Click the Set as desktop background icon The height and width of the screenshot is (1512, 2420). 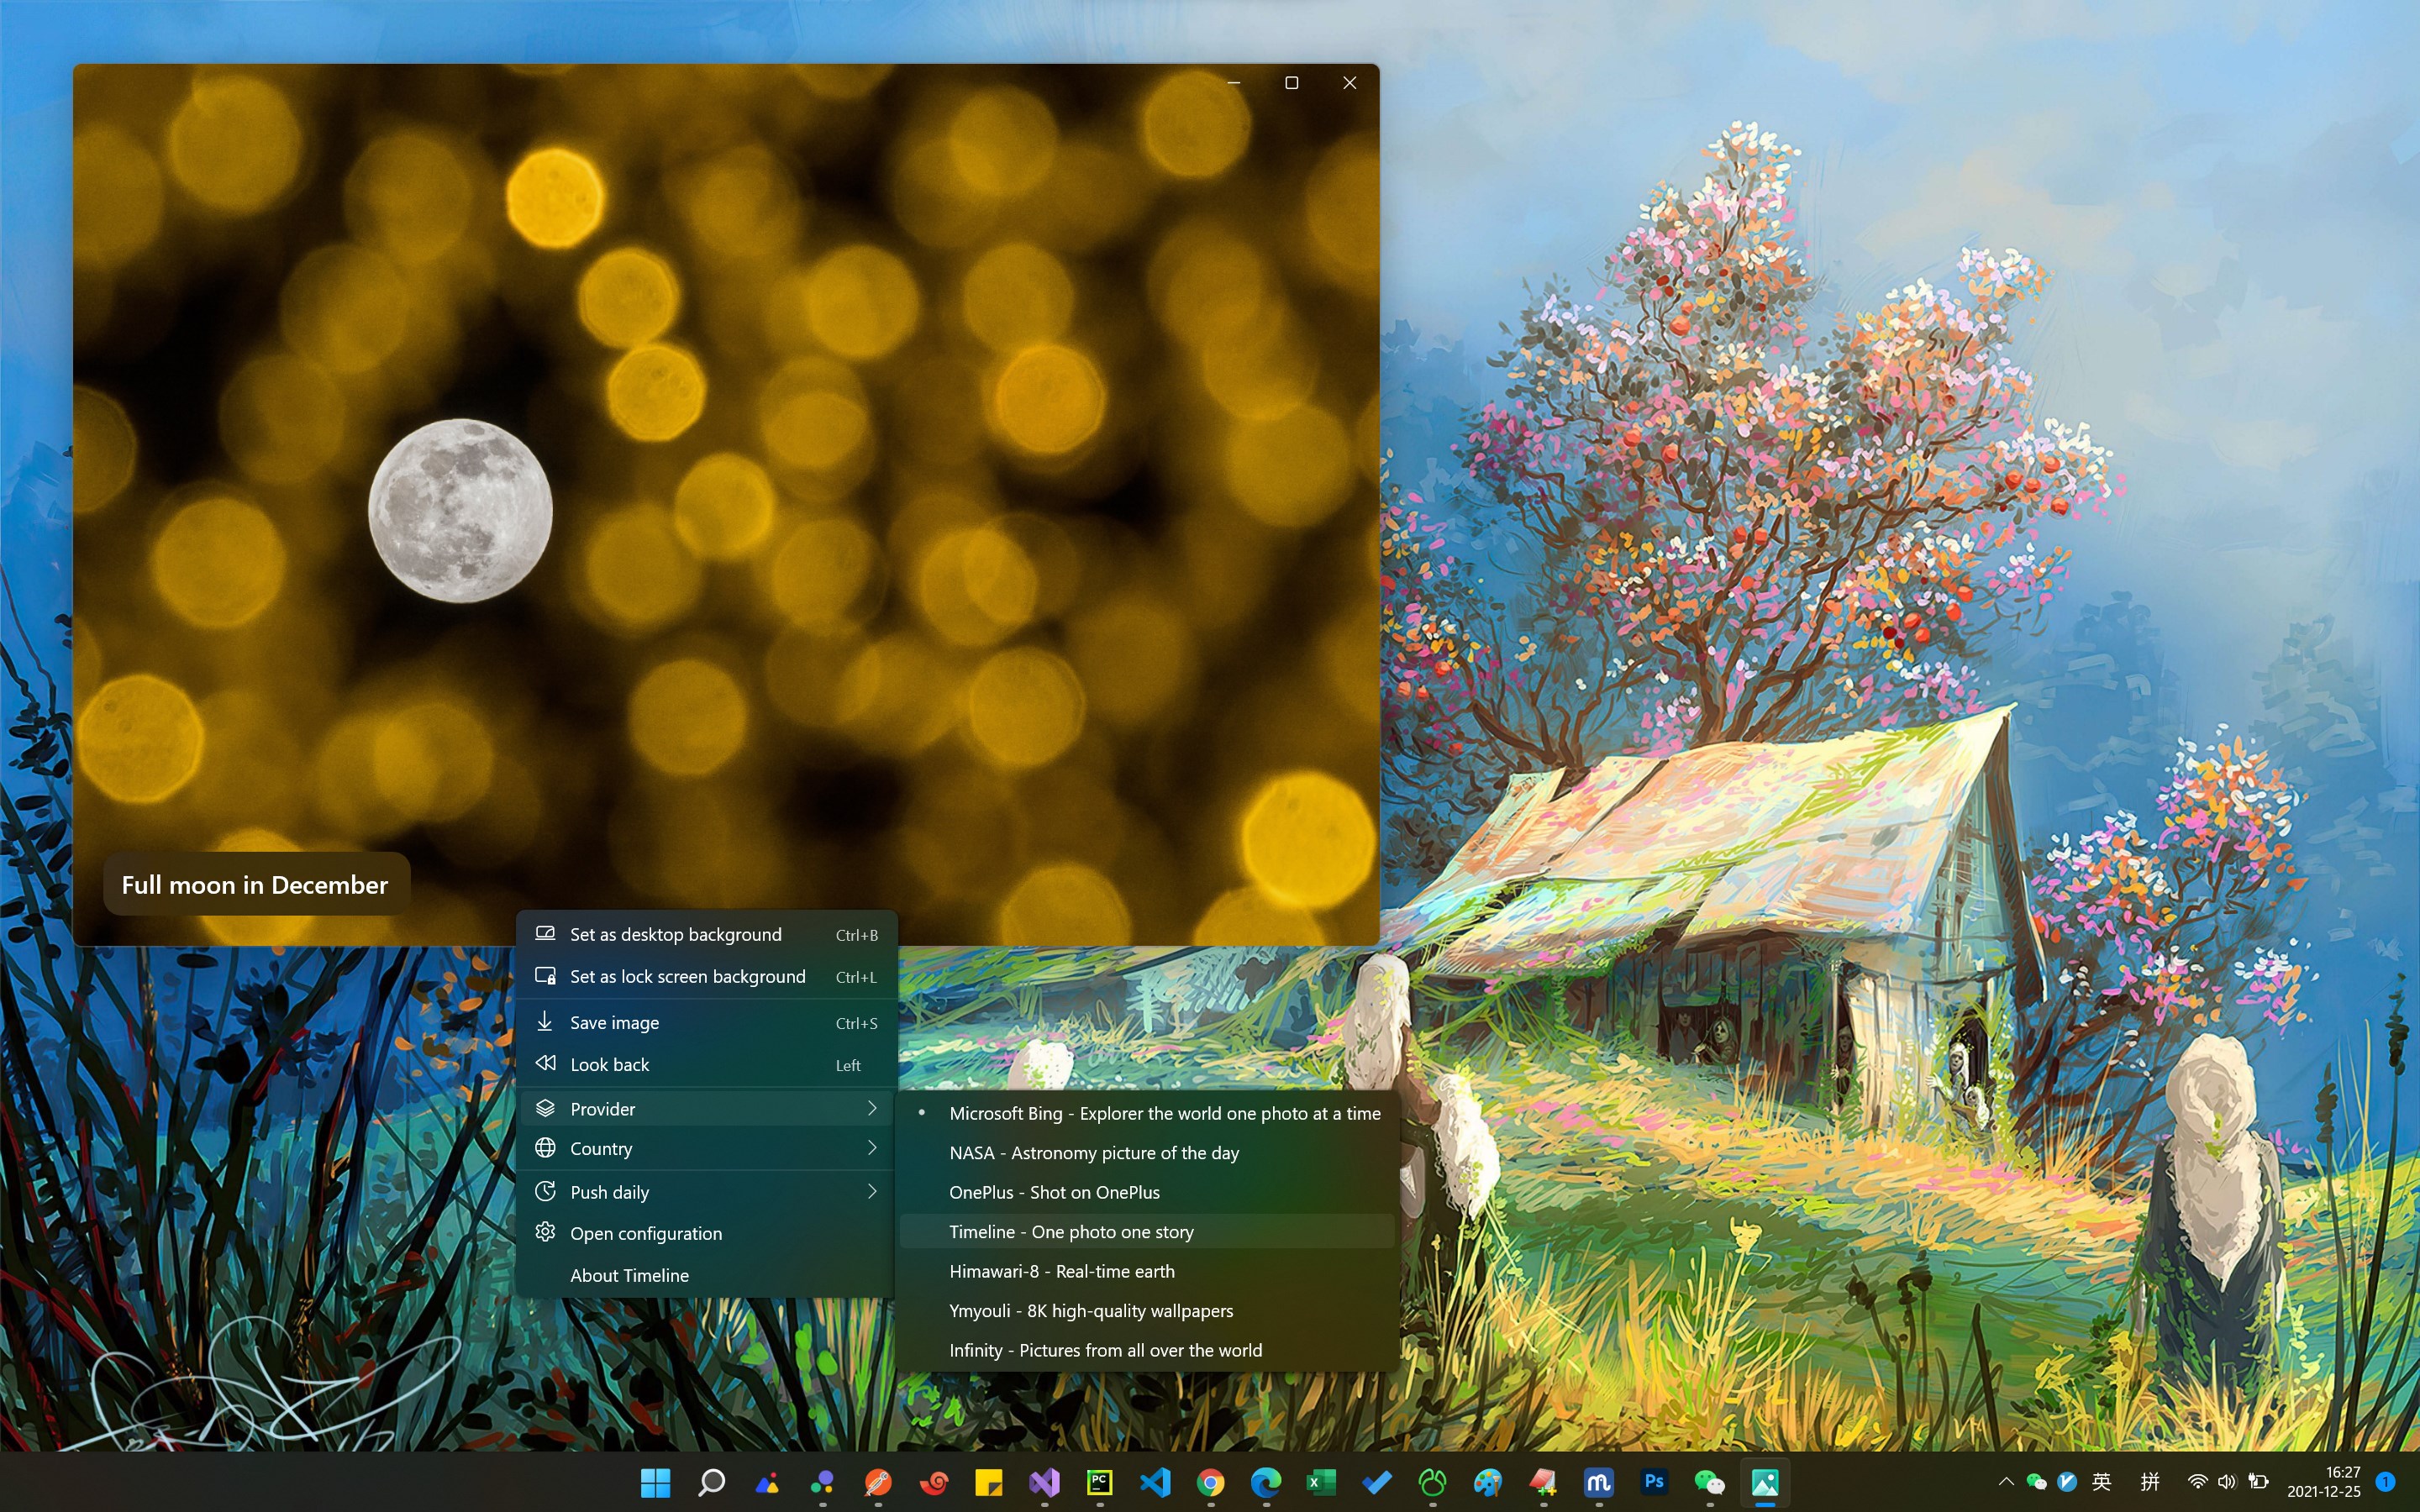pos(545,933)
